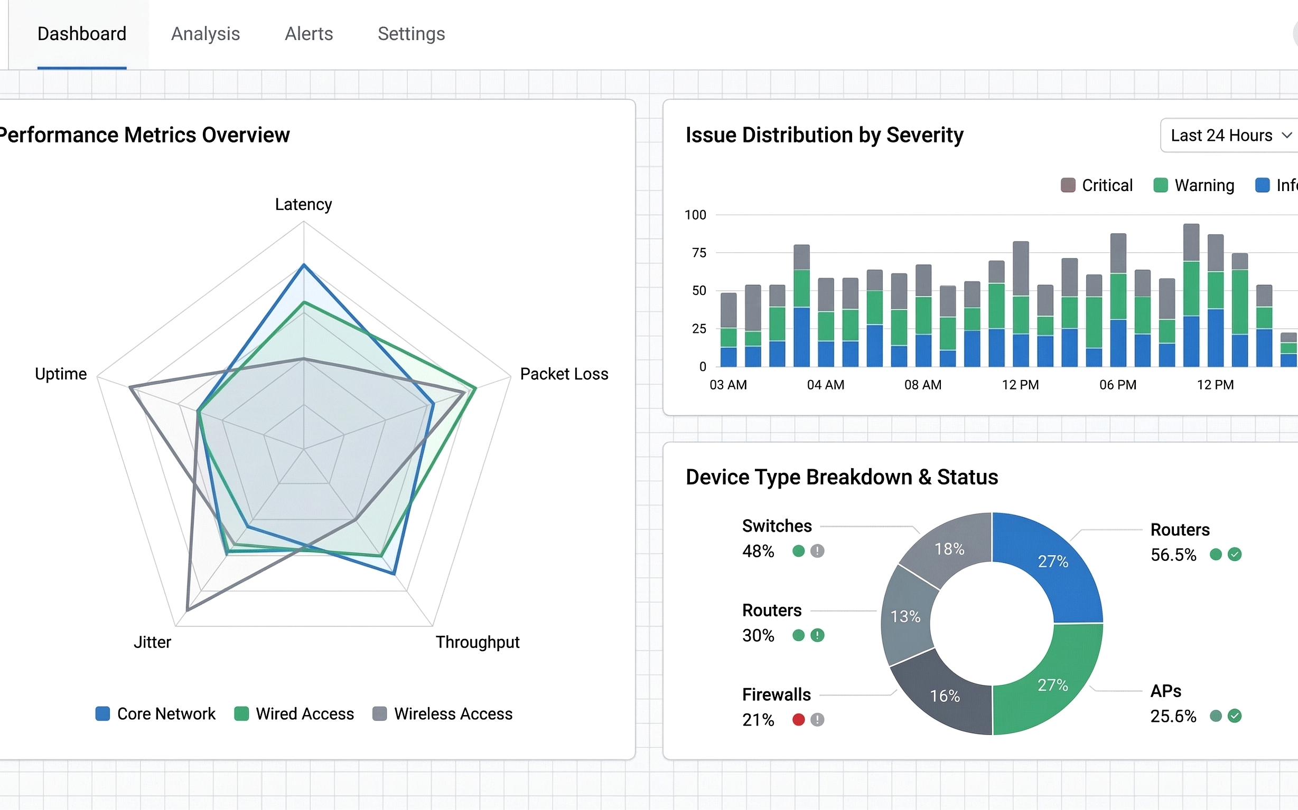The height and width of the screenshot is (810, 1298).
Task: Click the green checkmark icon next to APs 25.6%
Action: tap(1235, 716)
